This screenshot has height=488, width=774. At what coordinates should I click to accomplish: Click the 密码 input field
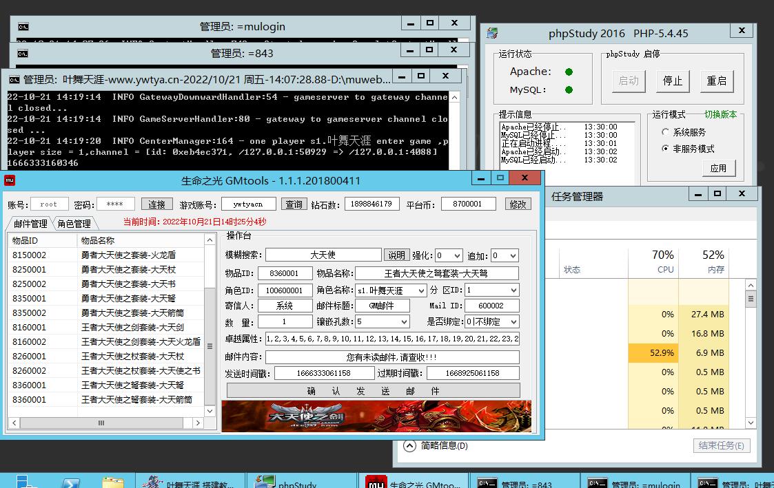(116, 204)
